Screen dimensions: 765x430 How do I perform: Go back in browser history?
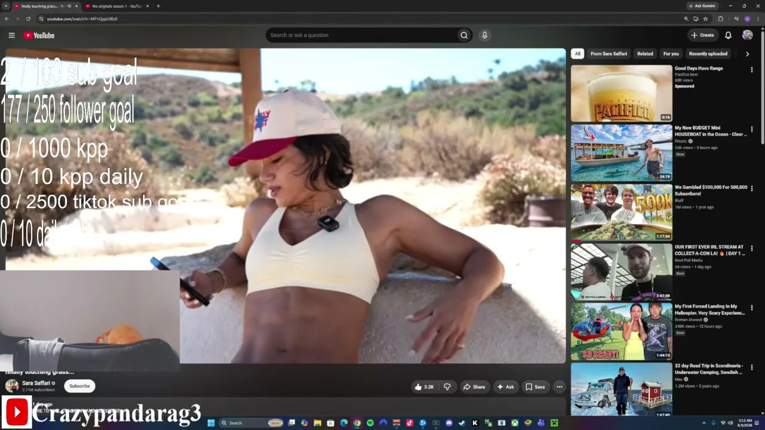pos(7,19)
